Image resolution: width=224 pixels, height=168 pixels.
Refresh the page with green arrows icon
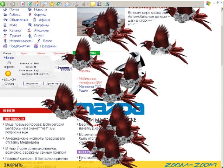(29, 4)
